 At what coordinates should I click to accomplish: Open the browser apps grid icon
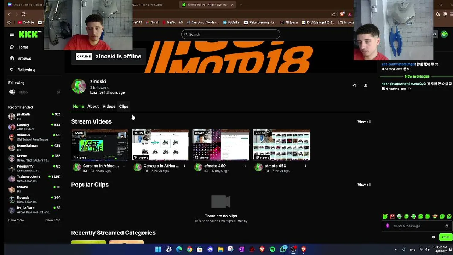[9, 22]
